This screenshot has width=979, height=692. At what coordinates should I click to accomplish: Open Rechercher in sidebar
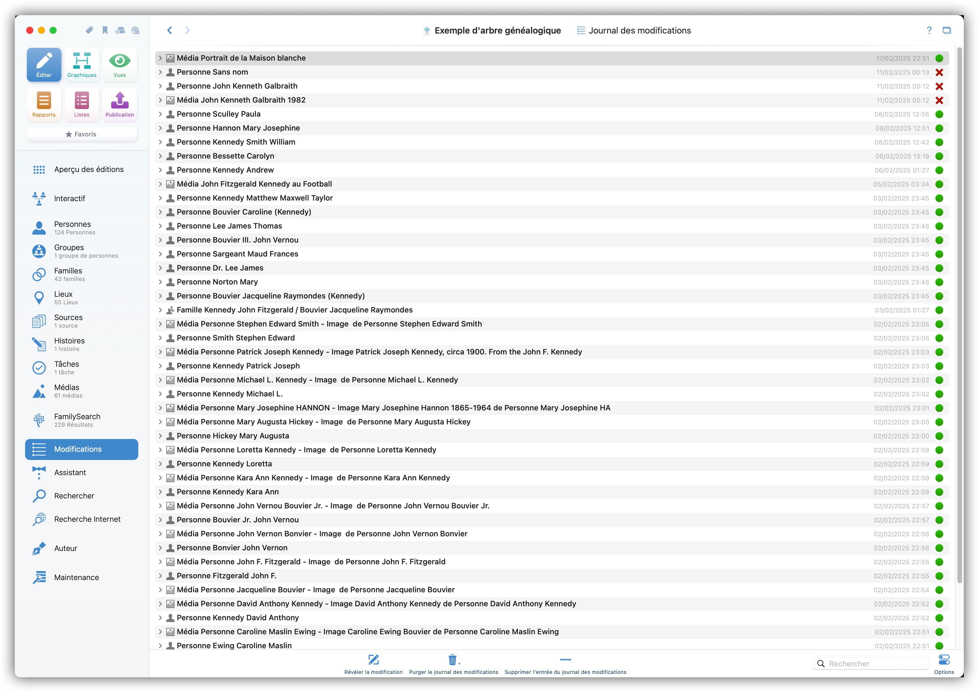81,496
